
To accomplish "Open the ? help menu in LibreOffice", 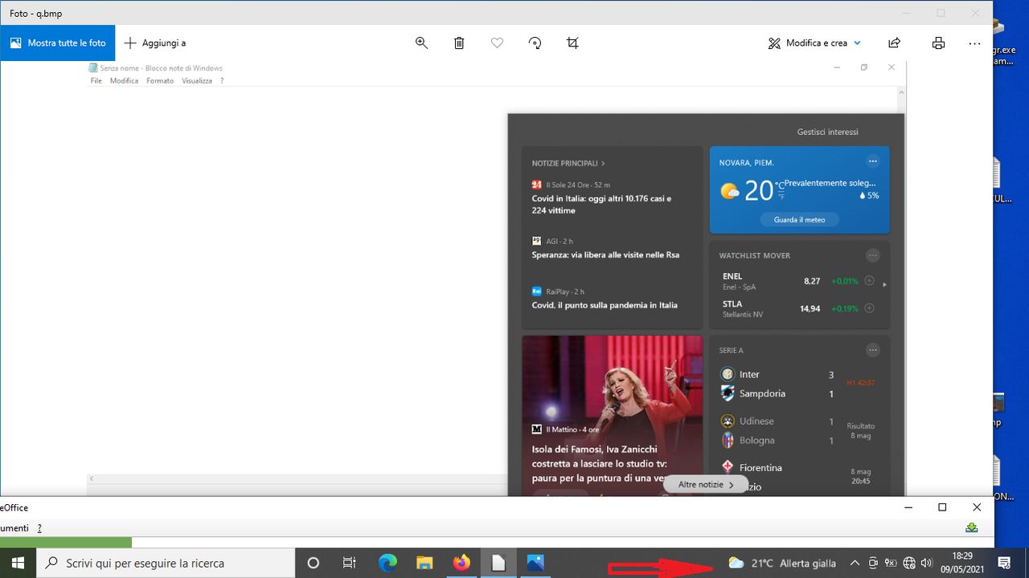I will pos(39,528).
